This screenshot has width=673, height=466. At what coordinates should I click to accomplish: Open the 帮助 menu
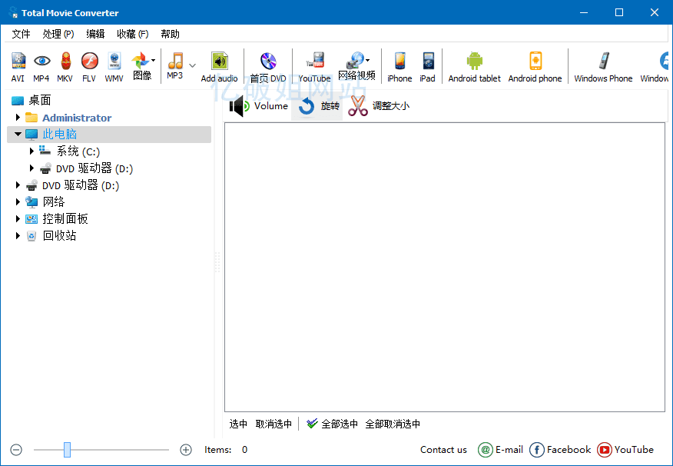pyautogui.click(x=170, y=33)
